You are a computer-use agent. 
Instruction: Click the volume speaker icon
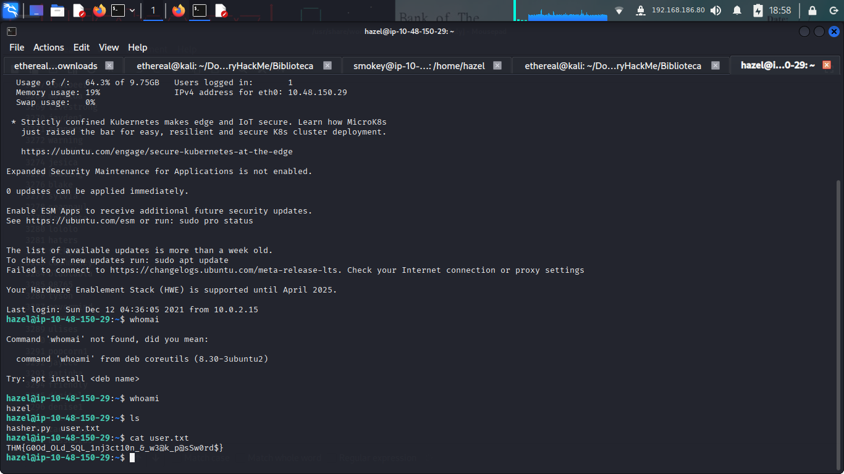tap(715, 10)
